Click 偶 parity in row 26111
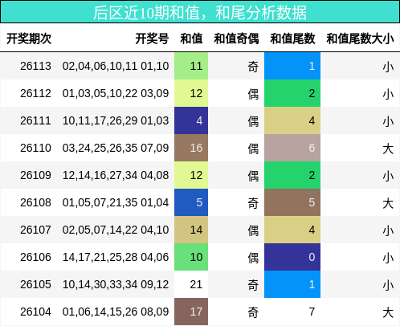The image size is (400, 326). click(253, 121)
